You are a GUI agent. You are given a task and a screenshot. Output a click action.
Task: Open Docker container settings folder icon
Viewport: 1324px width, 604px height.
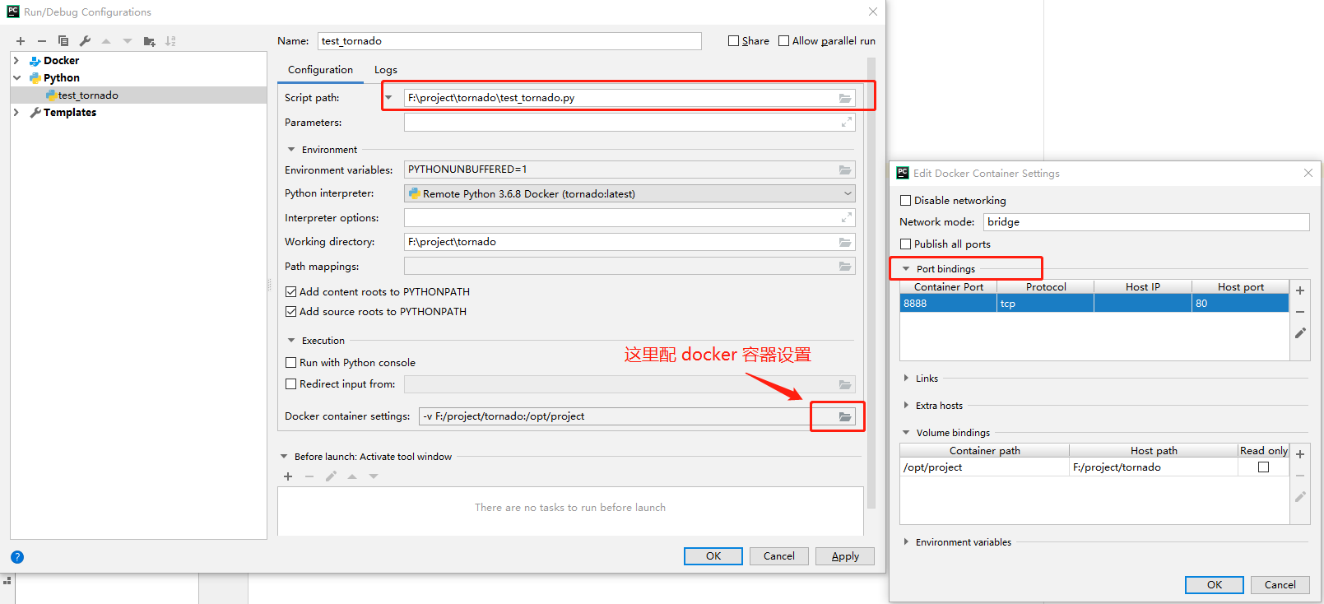845,416
